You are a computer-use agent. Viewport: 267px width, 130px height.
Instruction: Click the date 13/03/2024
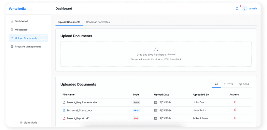coord(165,118)
